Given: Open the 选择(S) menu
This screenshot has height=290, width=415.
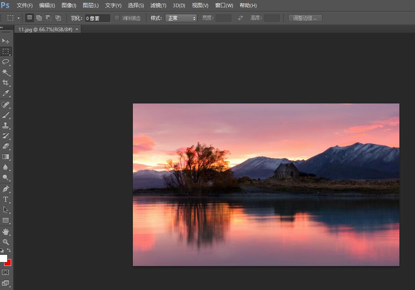Looking at the screenshot, I should tap(136, 5).
